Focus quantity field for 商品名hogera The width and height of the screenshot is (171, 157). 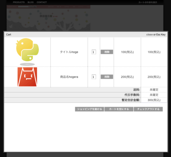point(94,77)
